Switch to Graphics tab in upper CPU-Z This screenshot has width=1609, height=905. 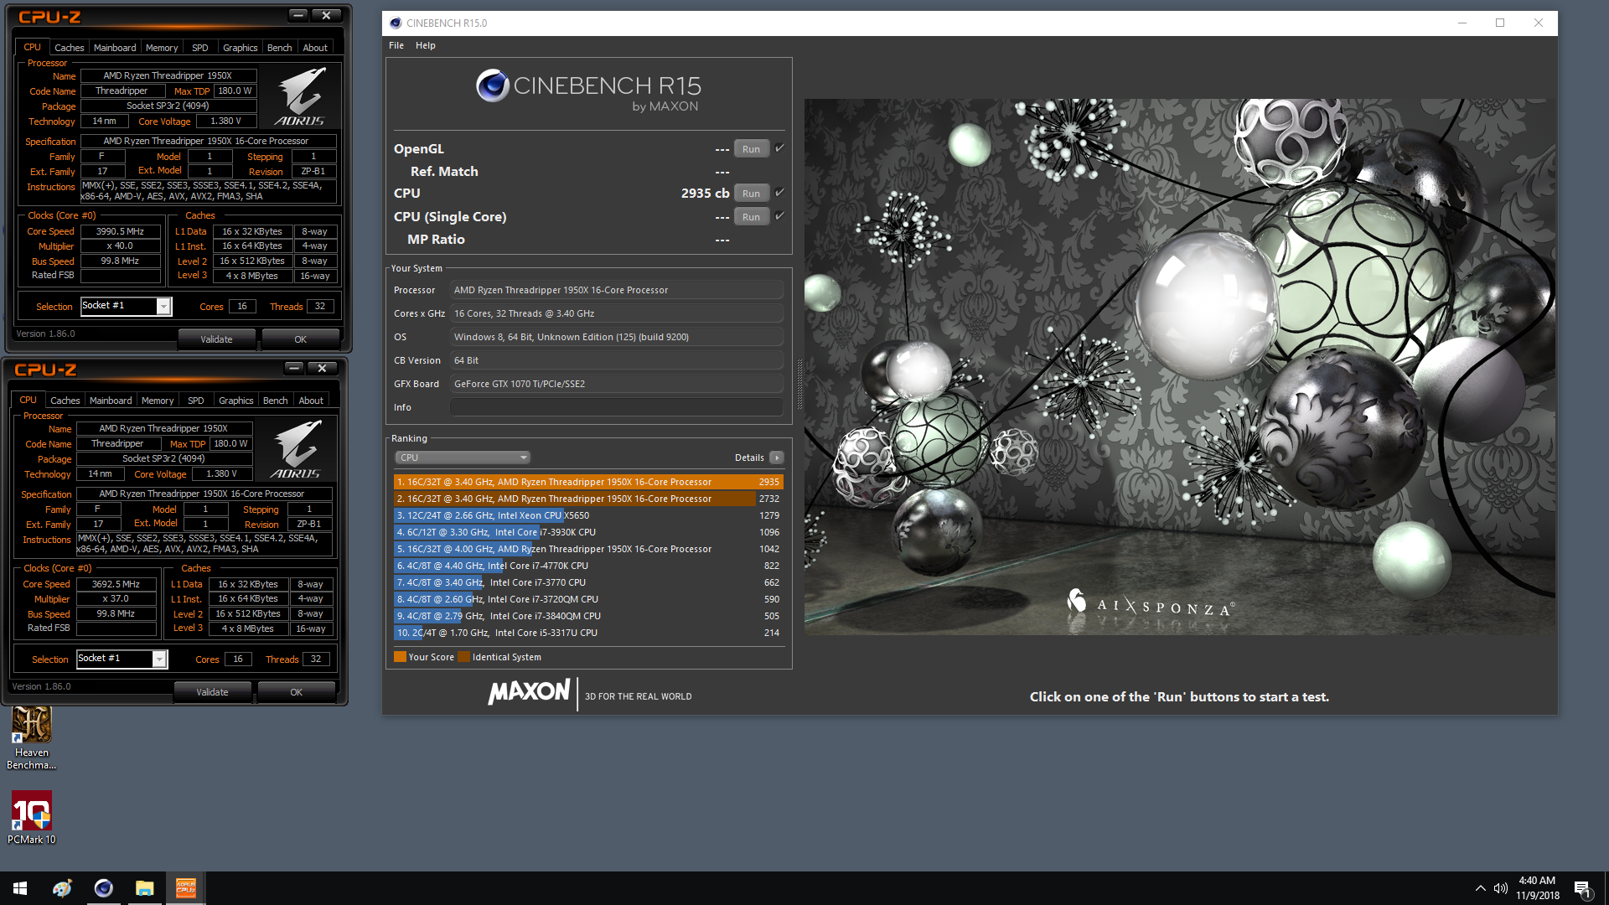pyautogui.click(x=240, y=48)
